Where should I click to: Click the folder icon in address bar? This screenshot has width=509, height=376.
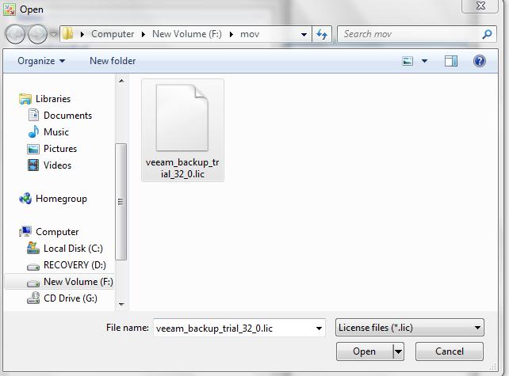[x=67, y=34]
